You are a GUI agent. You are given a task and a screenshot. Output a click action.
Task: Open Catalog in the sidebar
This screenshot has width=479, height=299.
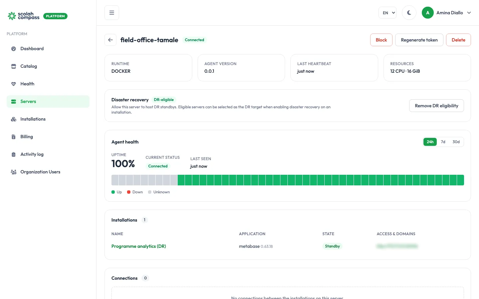48,66
